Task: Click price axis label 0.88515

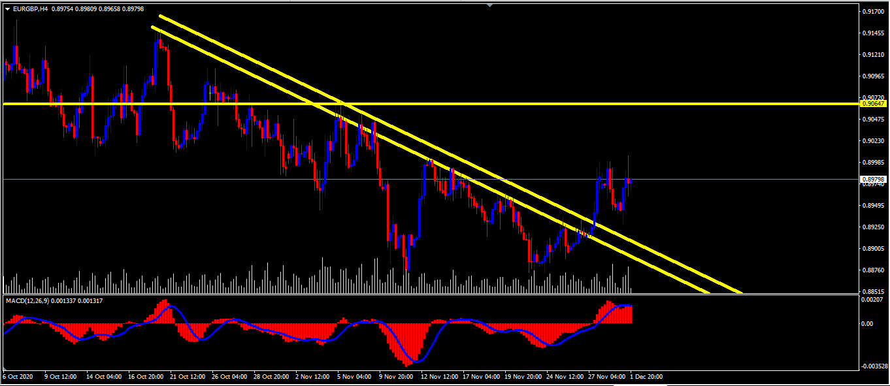Action: 874,291
